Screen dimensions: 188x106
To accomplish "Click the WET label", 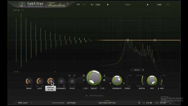I will [x=152, y=88].
